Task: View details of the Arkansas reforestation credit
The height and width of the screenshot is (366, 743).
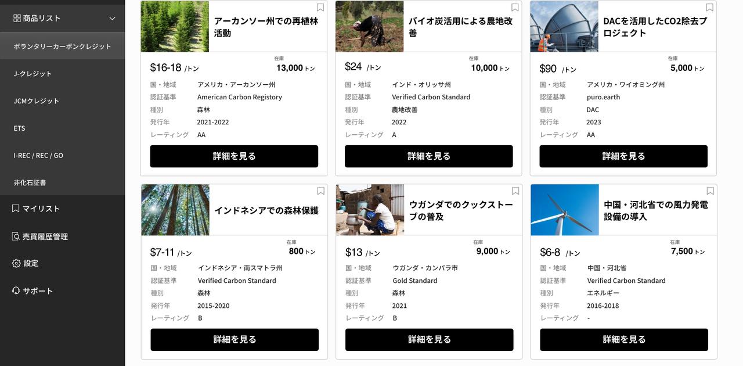Action: click(x=234, y=156)
